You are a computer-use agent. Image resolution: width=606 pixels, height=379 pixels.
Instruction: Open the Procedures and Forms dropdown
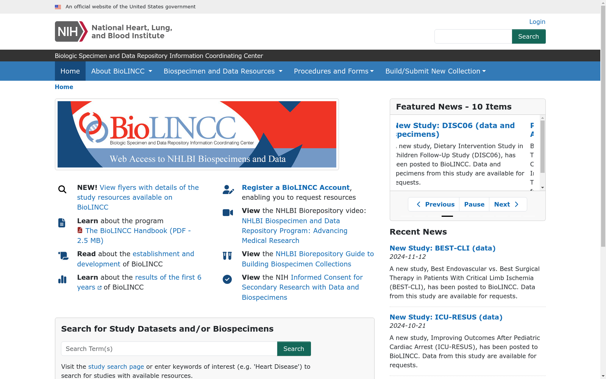pos(334,71)
